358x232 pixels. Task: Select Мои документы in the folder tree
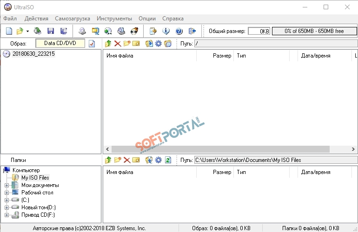click(x=40, y=185)
